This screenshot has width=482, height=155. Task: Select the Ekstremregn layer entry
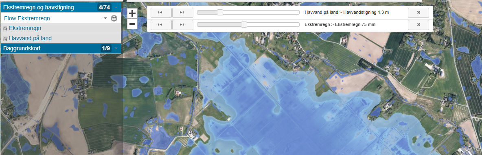tap(25, 28)
